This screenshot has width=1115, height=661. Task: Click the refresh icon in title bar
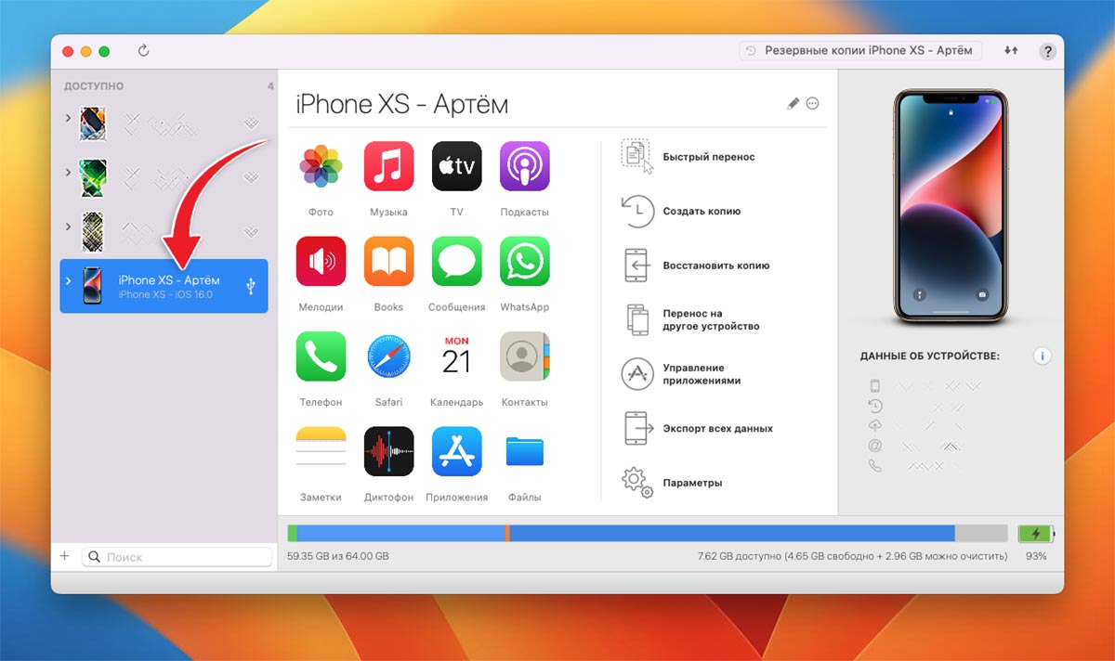tap(143, 51)
